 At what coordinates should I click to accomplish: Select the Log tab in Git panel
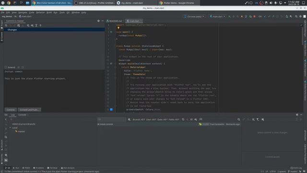(x=13, y=115)
